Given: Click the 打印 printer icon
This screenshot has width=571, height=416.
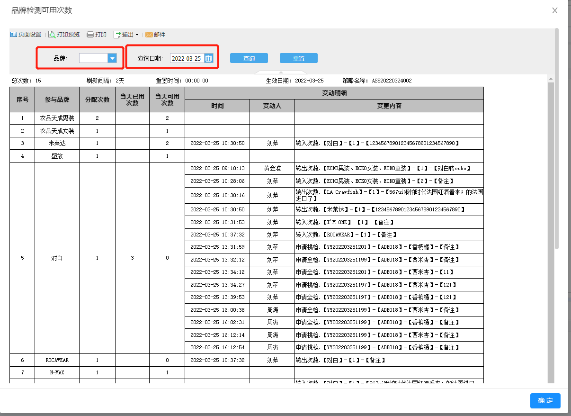Looking at the screenshot, I should point(90,35).
